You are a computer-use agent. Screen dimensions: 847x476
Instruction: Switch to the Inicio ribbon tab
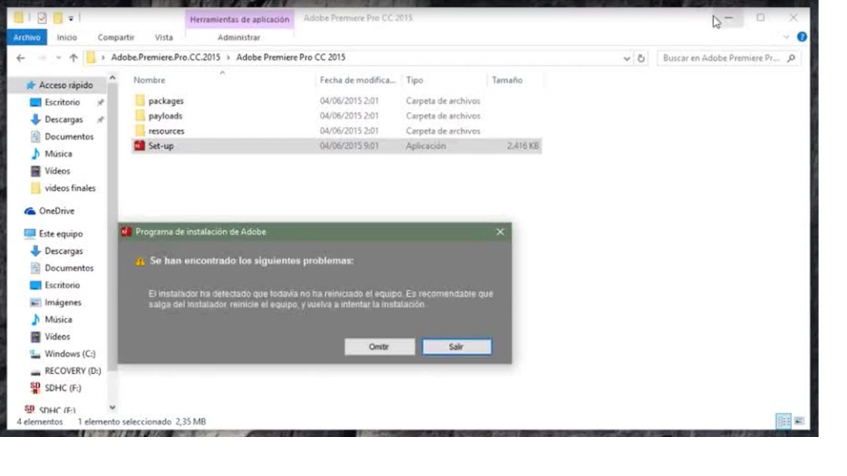67,38
